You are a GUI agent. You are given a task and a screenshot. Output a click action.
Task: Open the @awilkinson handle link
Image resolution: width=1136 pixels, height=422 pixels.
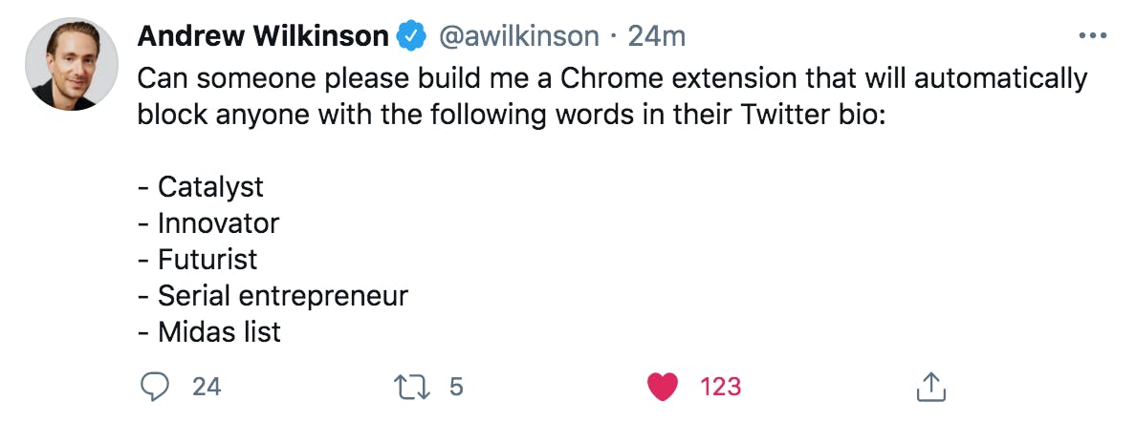[x=518, y=35]
